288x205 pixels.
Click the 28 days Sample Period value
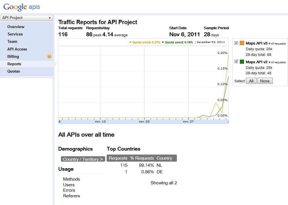(211, 34)
